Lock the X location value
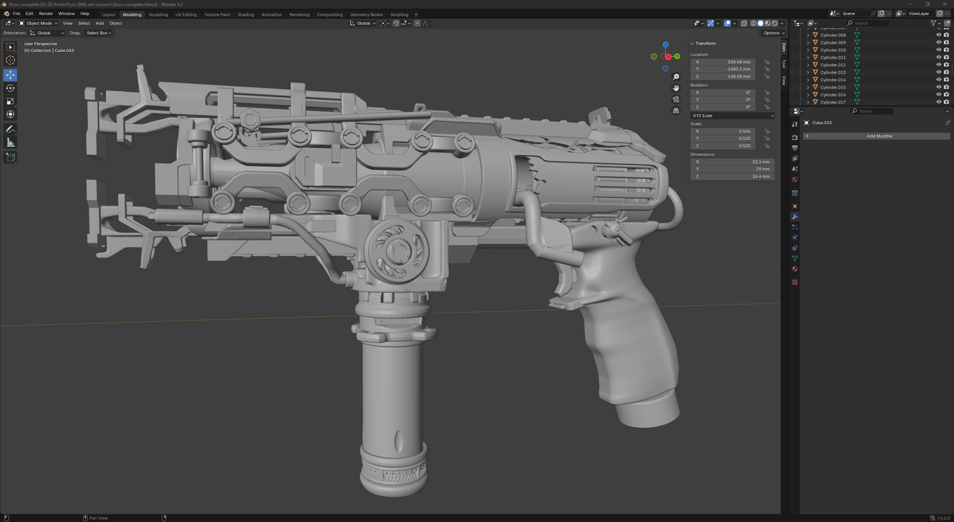The width and height of the screenshot is (954, 522). point(767,62)
